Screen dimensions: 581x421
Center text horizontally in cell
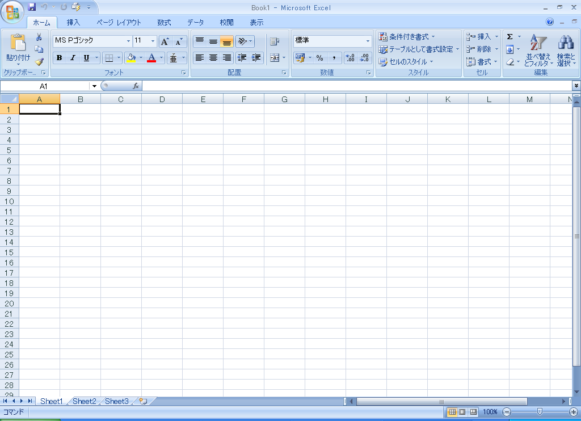pos(213,58)
